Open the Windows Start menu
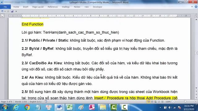 click(5, 107)
